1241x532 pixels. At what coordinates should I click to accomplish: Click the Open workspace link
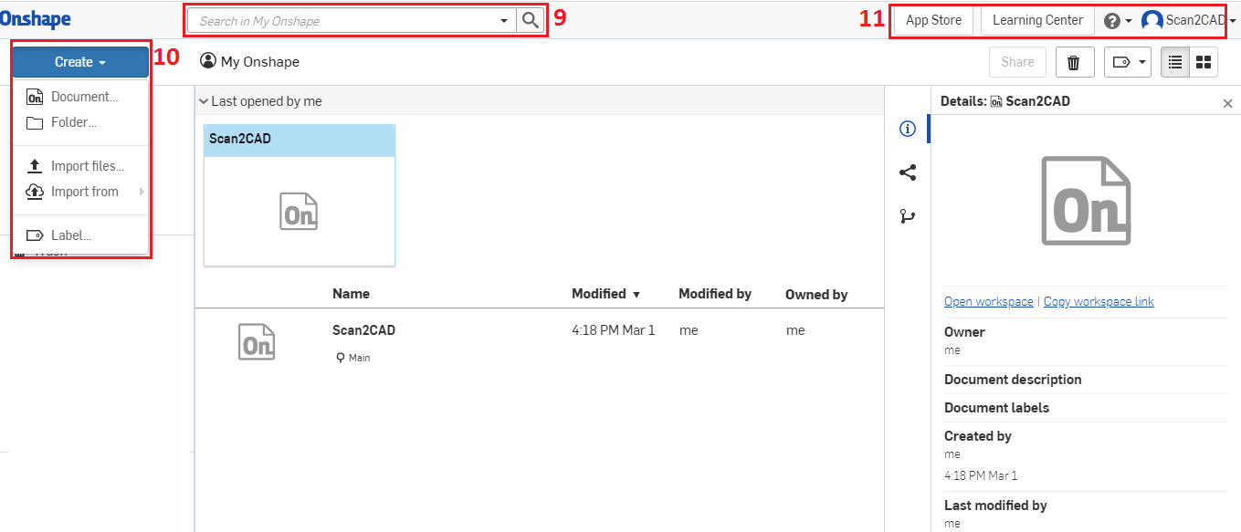pos(988,301)
